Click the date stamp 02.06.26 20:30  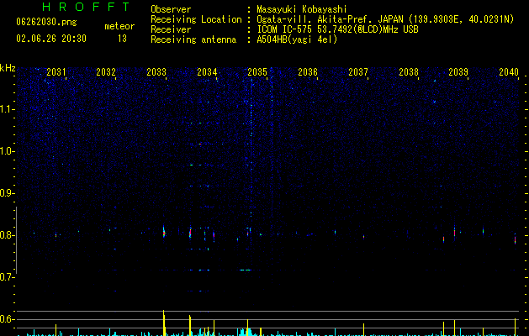coord(51,39)
